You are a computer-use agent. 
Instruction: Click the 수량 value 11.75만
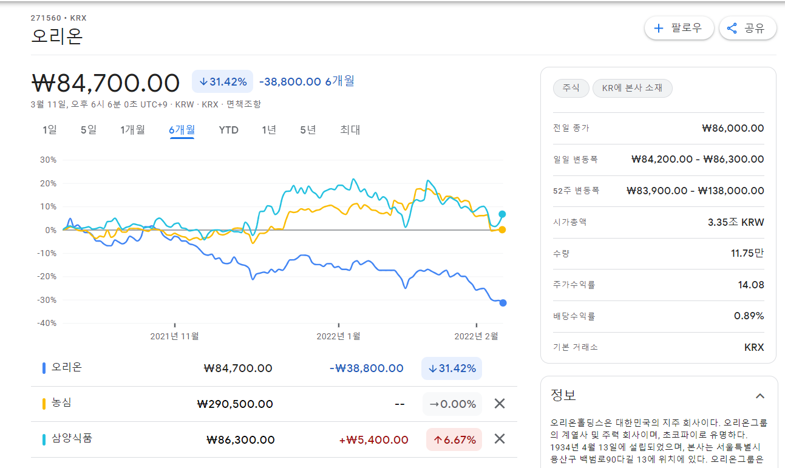tap(747, 253)
